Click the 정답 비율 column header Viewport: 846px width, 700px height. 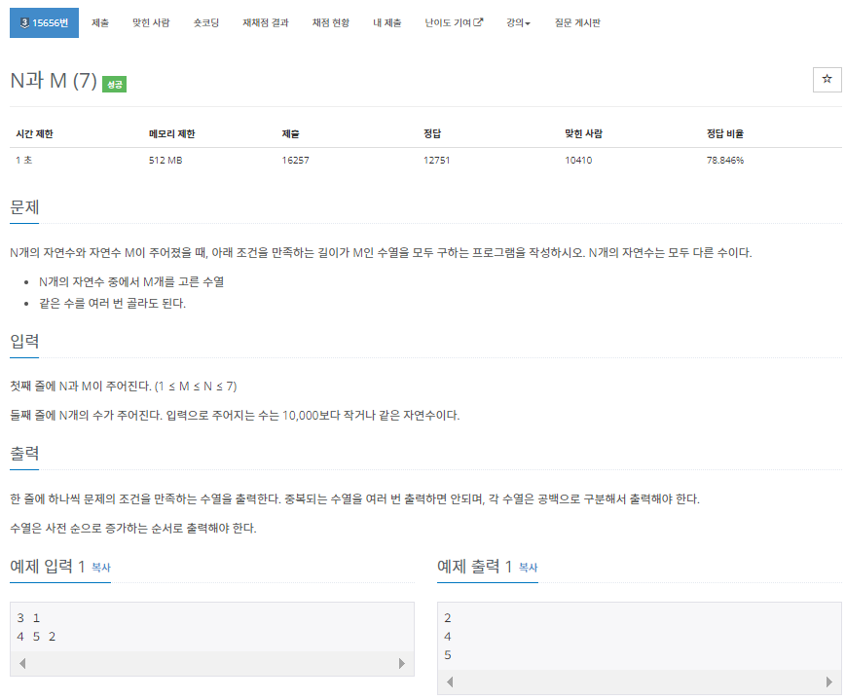(x=725, y=133)
